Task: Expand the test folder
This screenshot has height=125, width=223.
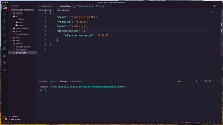Action: click(x=11, y=37)
